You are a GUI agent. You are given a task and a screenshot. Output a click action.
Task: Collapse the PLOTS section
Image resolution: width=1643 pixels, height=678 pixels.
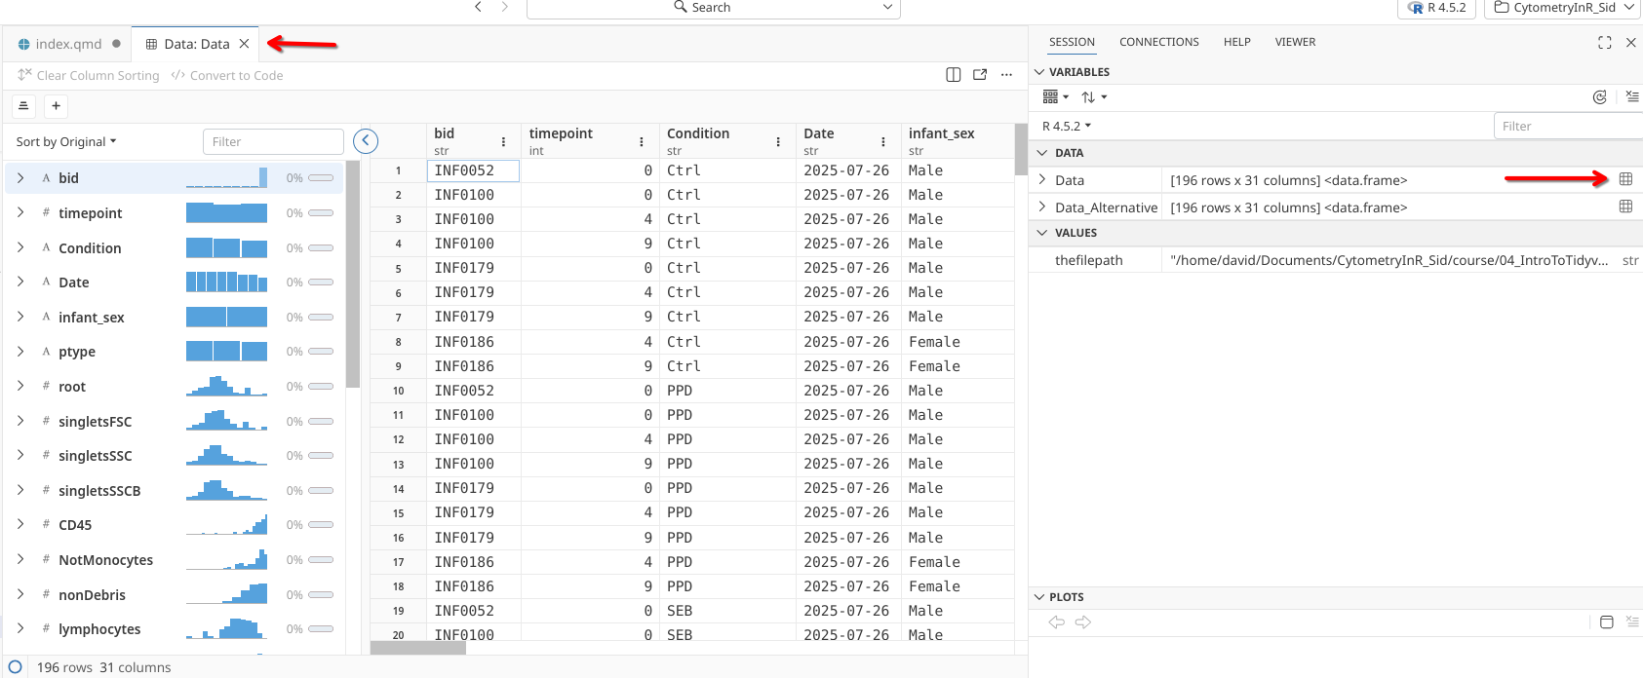(1039, 597)
